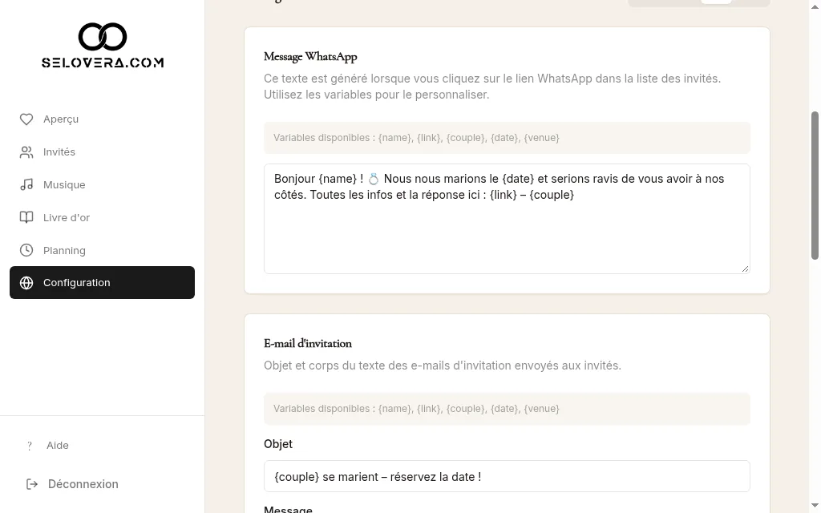Click the scrollbar down arrow
This screenshot has width=821, height=513.
click(x=815, y=506)
